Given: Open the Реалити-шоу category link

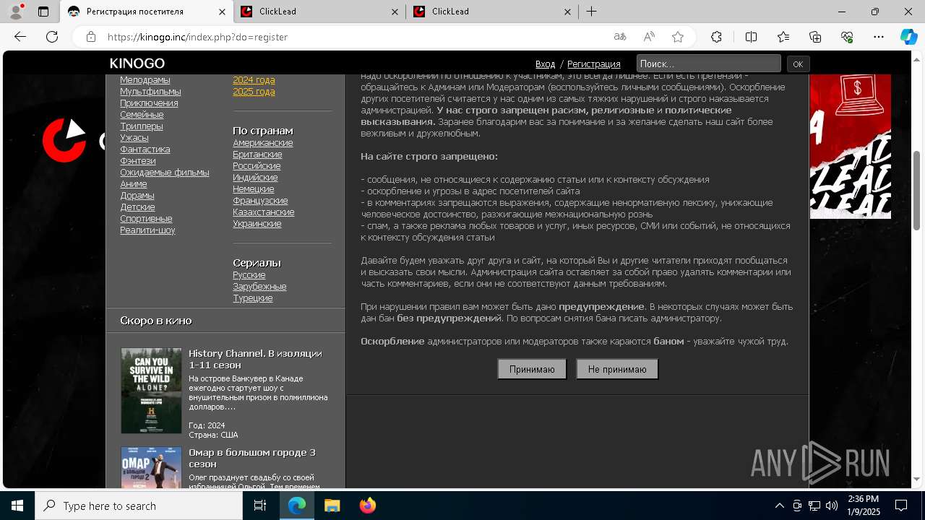Looking at the screenshot, I should coord(147,230).
